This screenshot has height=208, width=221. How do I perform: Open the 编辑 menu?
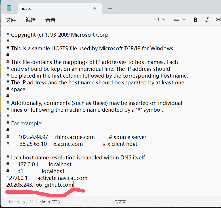pos(30,20)
